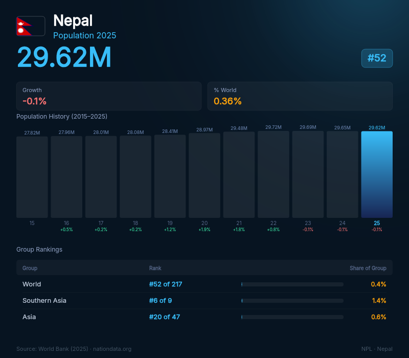Click the +0.5% change under year 16

66,230
